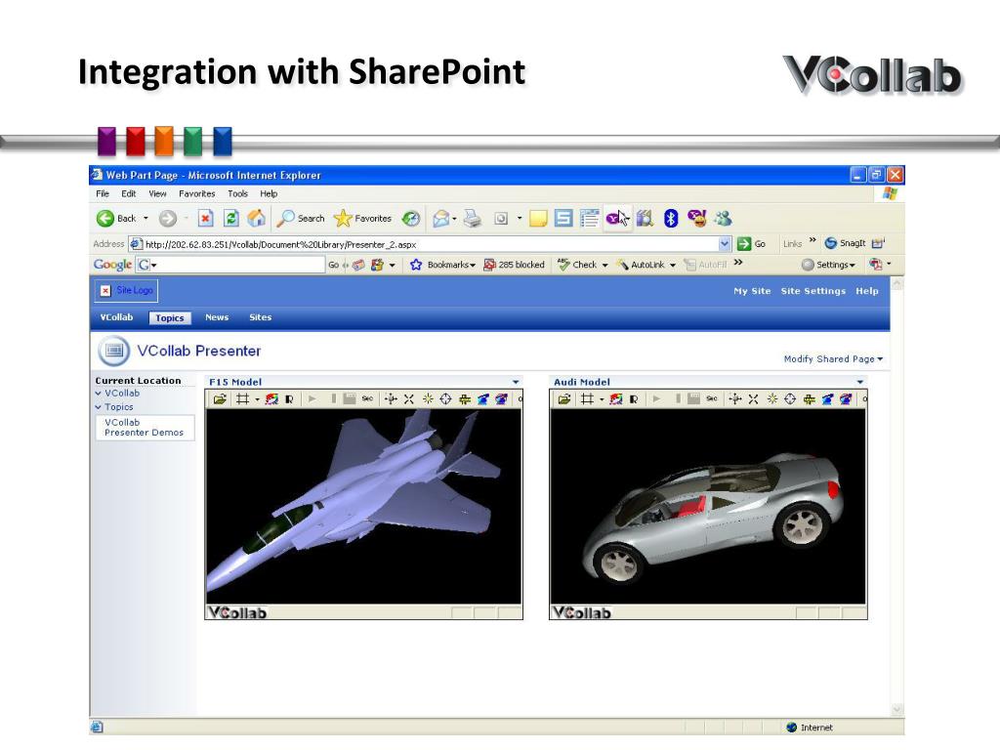Go to the Home page icon
The image size is (1000, 750).
[257, 219]
